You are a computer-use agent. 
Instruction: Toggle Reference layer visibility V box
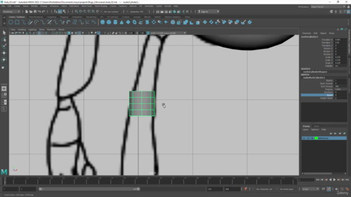coord(304,138)
